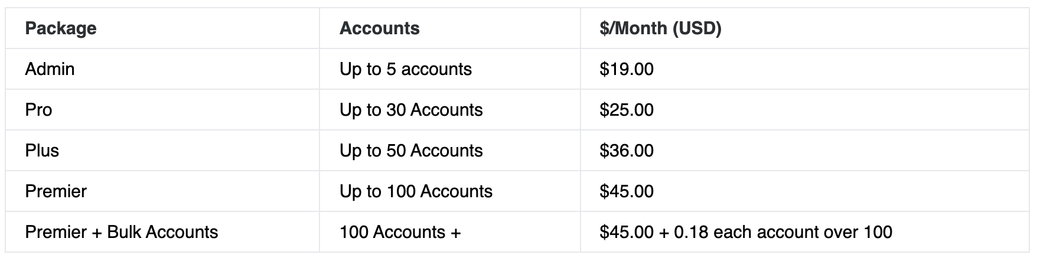Click the $45.00 + 0.18 bulk price text
The image size is (1037, 261).
(x=654, y=232)
